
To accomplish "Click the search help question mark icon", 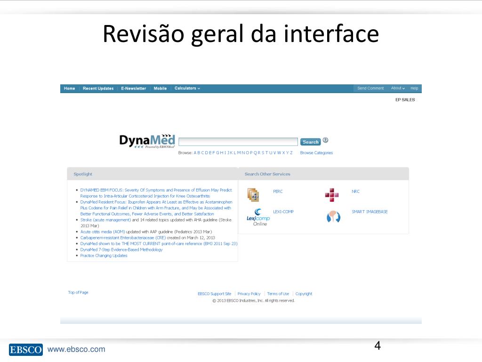I will [x=326, y=140].
